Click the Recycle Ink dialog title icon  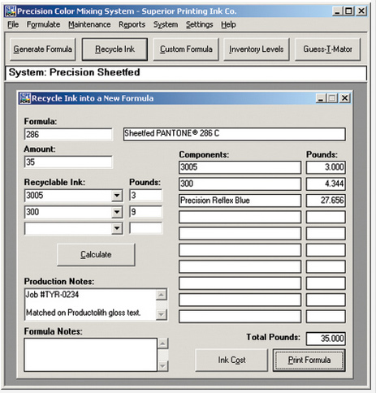(25, 98)
